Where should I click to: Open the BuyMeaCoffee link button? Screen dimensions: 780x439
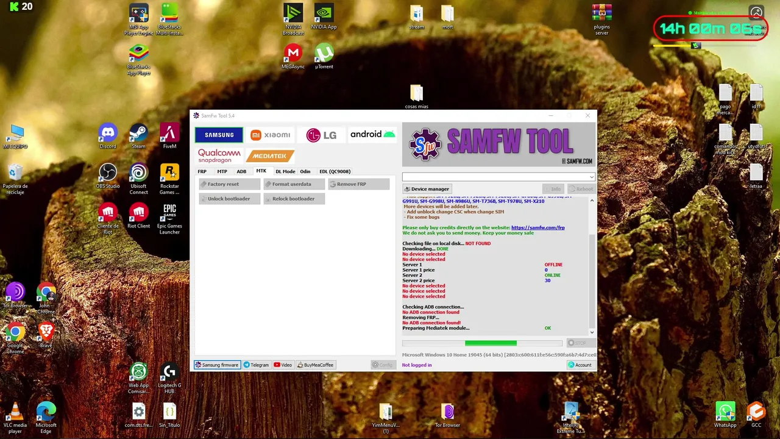(315, 365)
